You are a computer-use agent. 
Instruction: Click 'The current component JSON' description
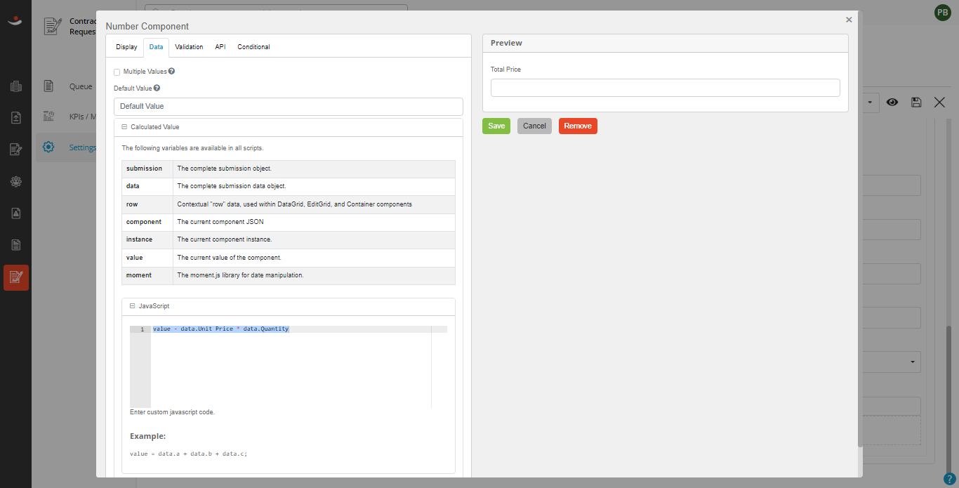click(220, 222)
